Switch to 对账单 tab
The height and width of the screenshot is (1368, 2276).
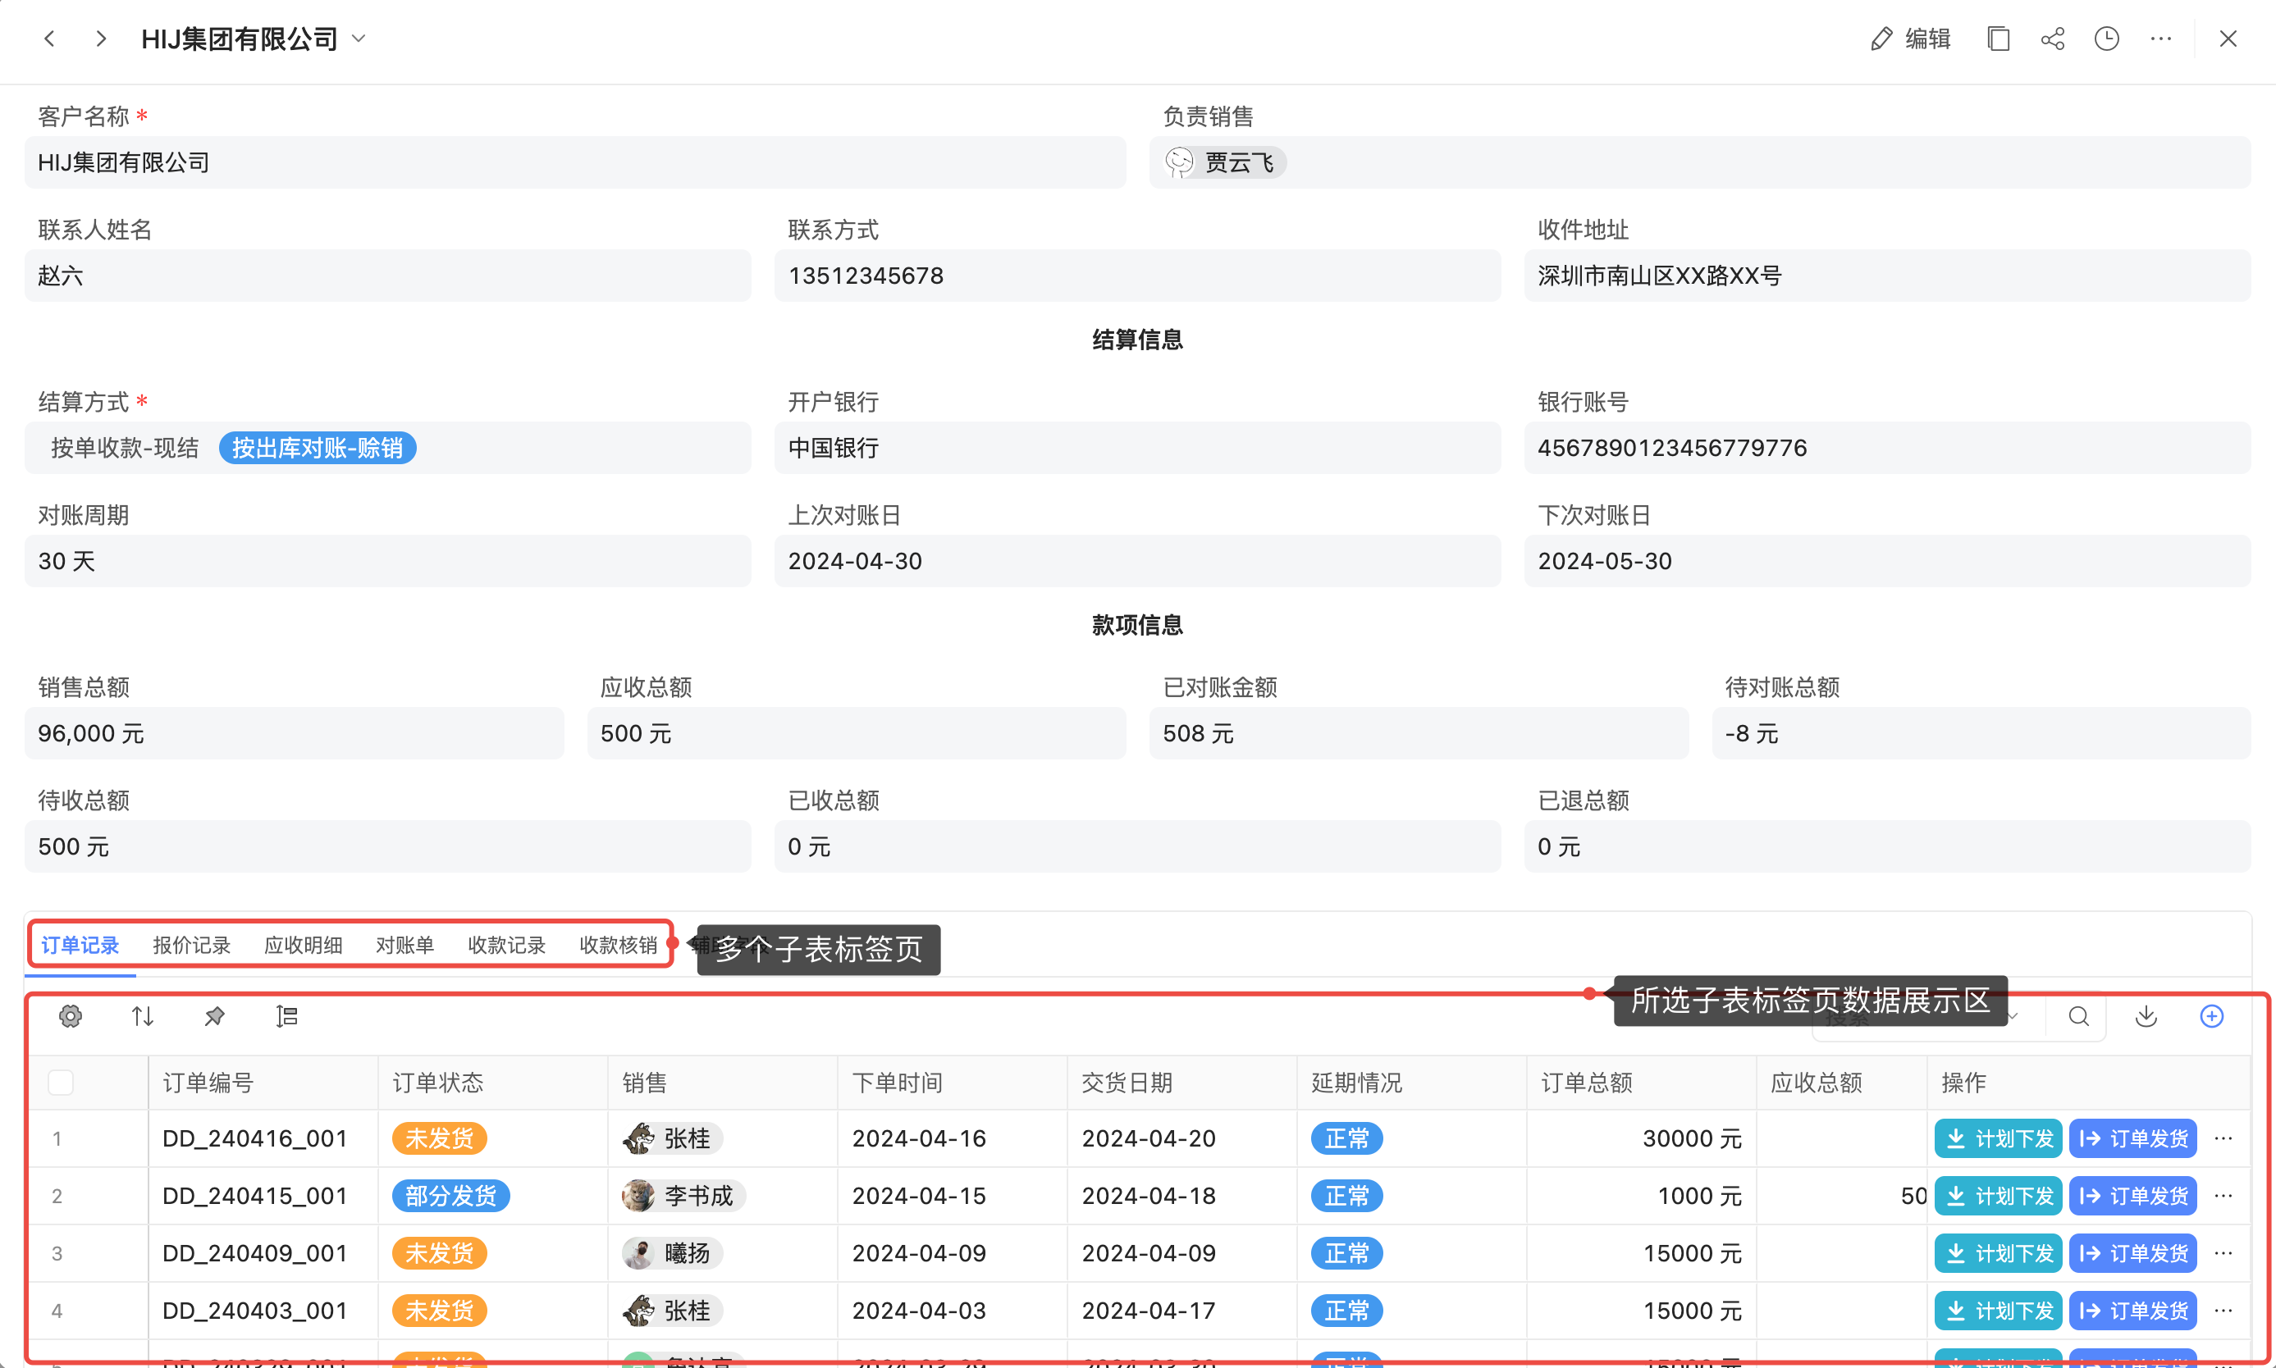click(404, 945)
